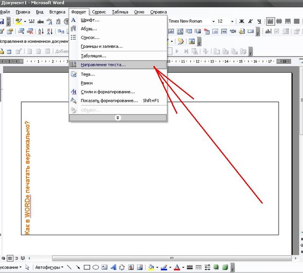Select the Oval drawing tool
Viewport: 303px width, 273px height.
click(x=95, y=267)
